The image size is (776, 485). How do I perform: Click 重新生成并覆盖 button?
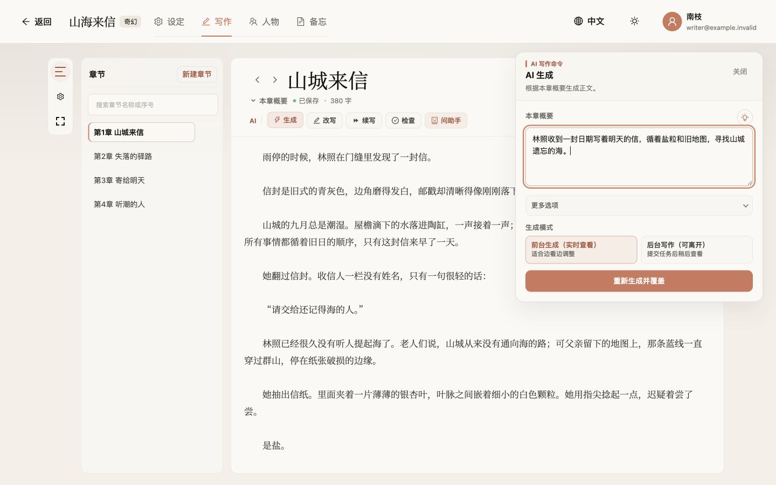click(639, 281)
